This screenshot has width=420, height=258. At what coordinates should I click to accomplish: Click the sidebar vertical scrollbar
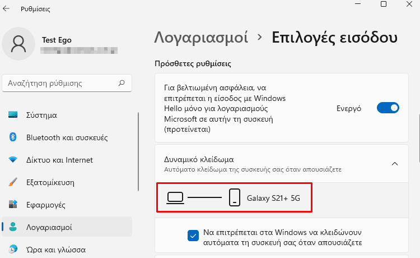pyautogui.click(x=138, y=151)
